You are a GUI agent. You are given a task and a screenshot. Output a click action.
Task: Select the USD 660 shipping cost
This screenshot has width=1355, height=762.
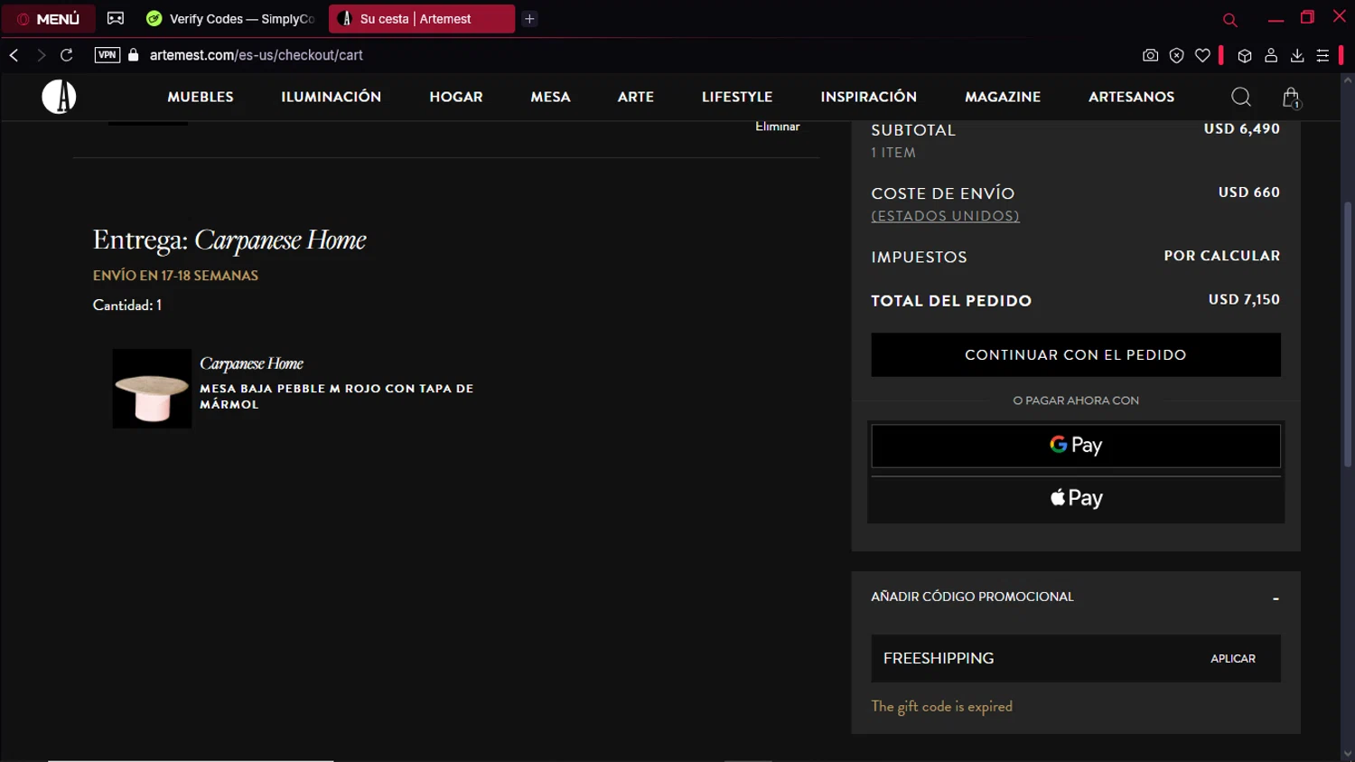coord(1248,192)
